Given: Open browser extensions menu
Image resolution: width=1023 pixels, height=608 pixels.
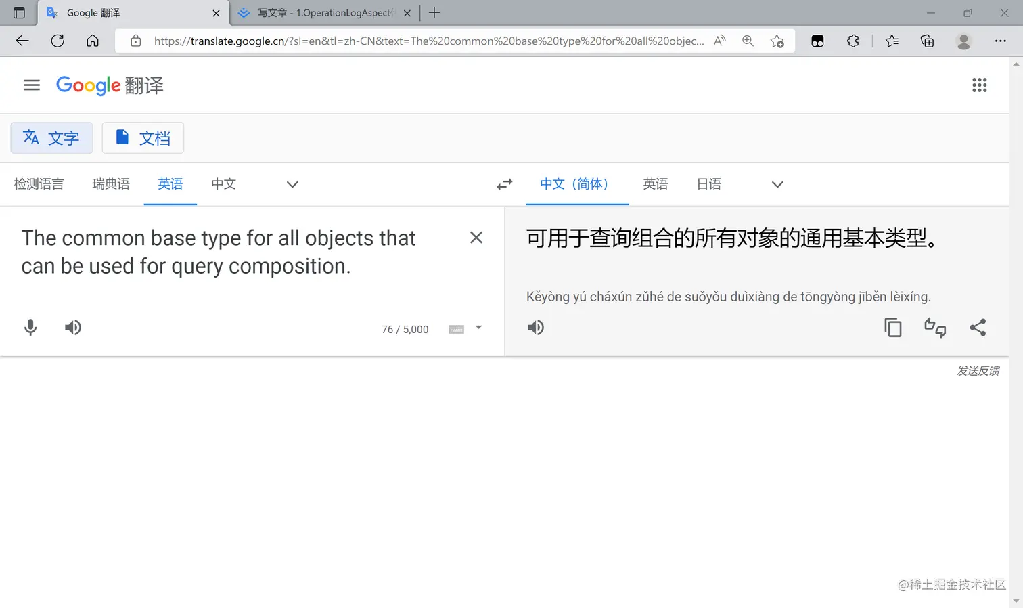Looking at the screenshot, I should tap(853, 41).
